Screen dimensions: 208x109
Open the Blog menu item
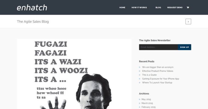point(158,8)
